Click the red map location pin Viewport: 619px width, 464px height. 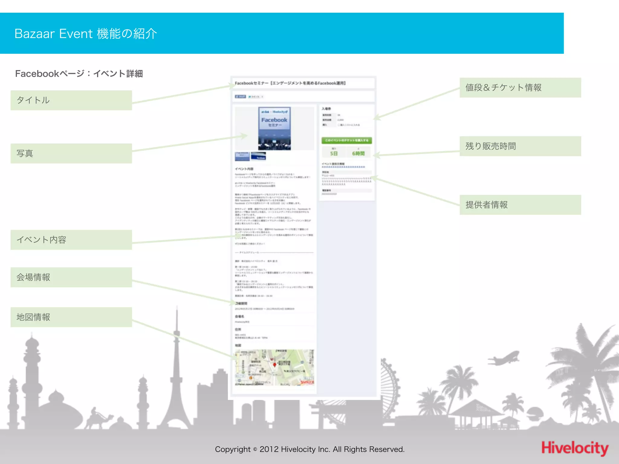coord(274,365)
